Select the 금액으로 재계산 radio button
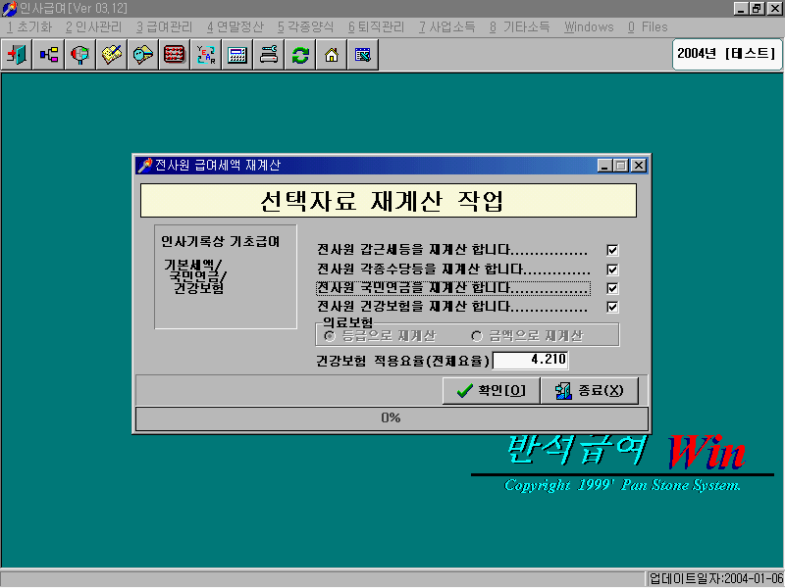Screen dimensions: 785x588 click(477, 335)
